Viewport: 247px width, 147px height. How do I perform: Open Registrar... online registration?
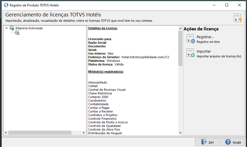[205, 37]
